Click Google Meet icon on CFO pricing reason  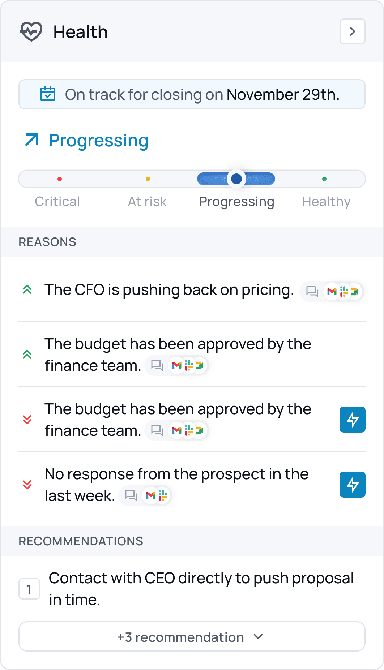click(x=355, y=291)
